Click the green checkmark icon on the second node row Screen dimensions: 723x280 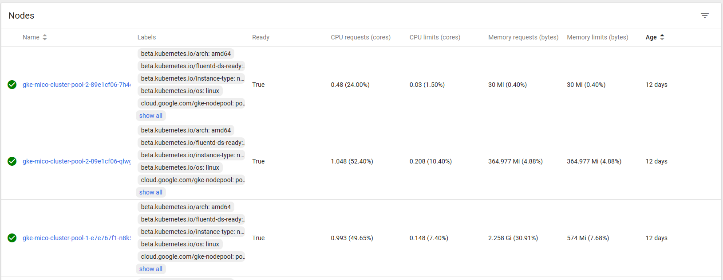(x=12, y=161)
